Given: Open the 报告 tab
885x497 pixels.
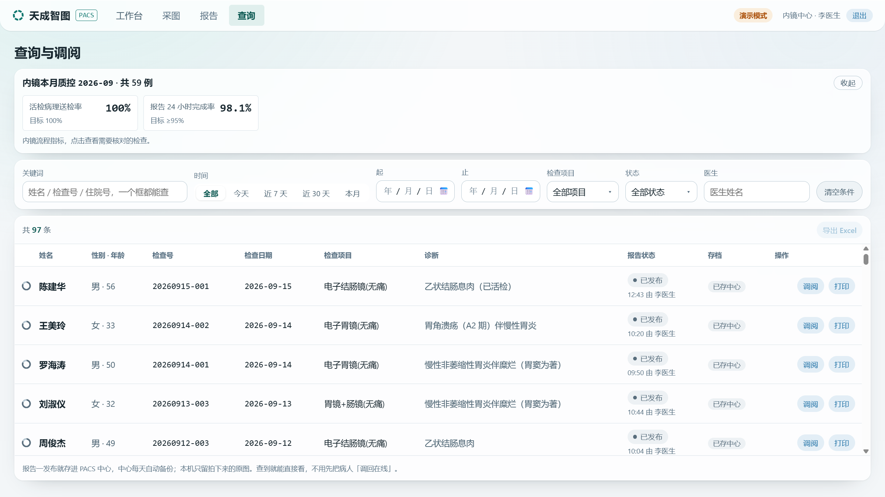Looking at the screenshot, I should 209,15.
